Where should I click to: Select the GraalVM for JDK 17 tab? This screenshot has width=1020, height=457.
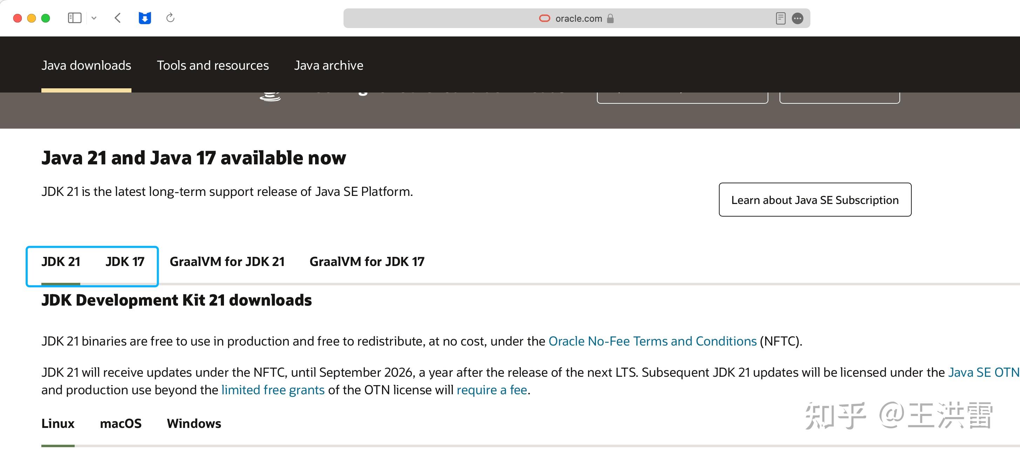tap(367, 262)
